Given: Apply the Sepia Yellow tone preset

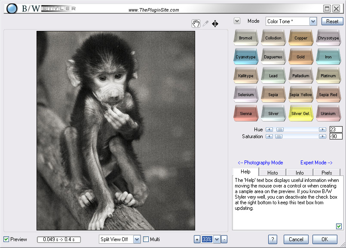Looking at the screenshot, I should (x=301, y=94).
